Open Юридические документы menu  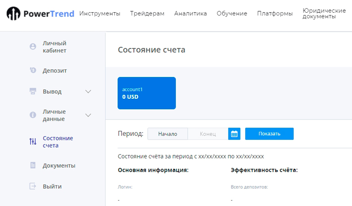coord(324,13)
